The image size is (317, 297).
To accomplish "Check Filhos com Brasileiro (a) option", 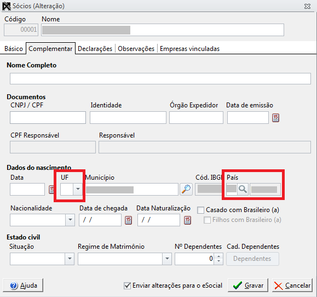I will coord(207,220).
